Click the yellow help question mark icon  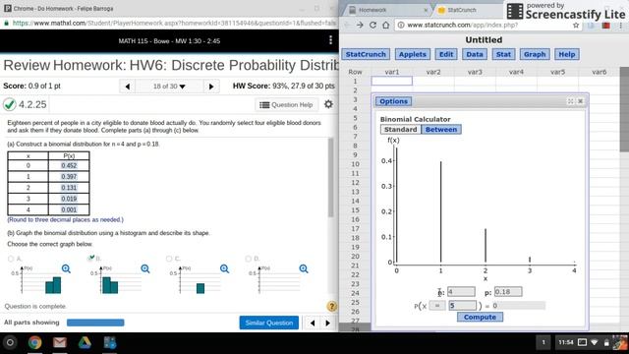click(332, 306)
